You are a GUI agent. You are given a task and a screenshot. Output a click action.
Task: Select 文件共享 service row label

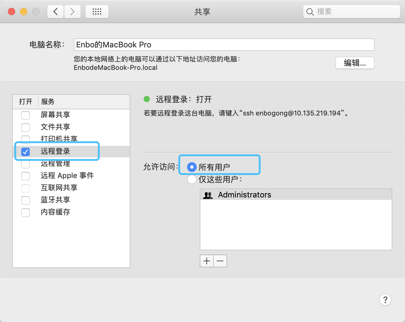pos(55,127)
